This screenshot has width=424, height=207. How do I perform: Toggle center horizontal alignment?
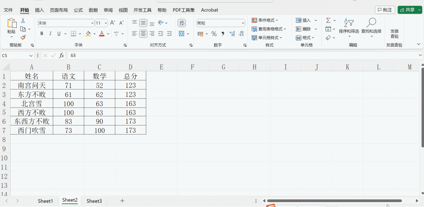click(143, 33)
